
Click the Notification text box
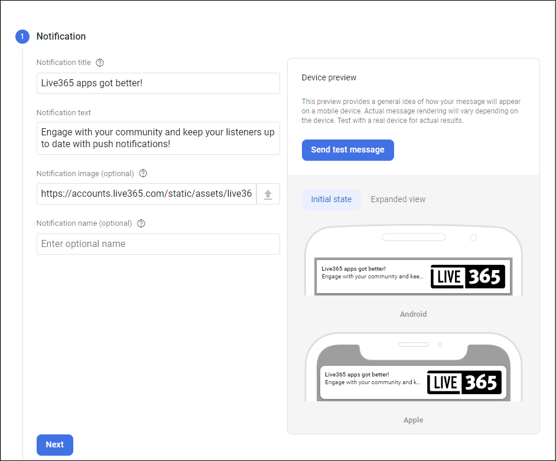[x=158, y=138]
